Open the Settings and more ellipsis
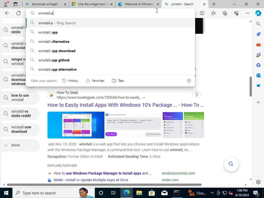Viewport: 264px width, 198px height. 247,13
